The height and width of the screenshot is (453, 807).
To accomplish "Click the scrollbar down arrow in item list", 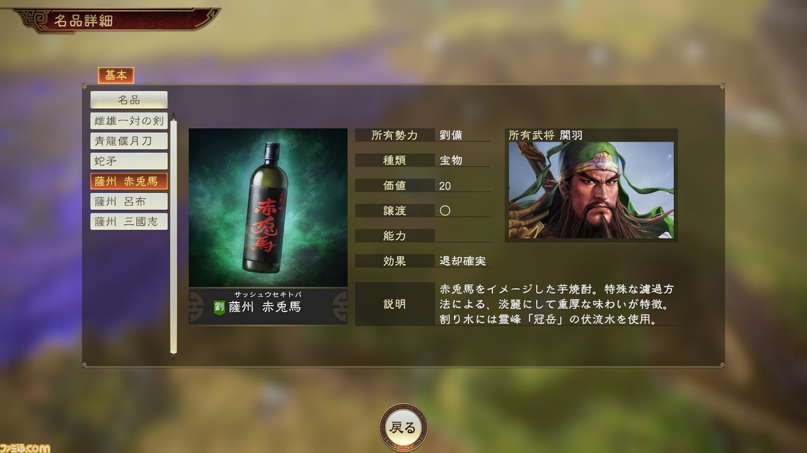I will pyautogui.click(x=173, y=358).
